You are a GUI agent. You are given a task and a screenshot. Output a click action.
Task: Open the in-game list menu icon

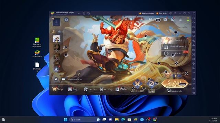(x=180, y=19)
